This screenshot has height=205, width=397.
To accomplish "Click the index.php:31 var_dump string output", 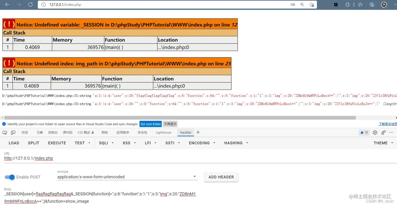I will pyautogui.click(x=200, y=96).
